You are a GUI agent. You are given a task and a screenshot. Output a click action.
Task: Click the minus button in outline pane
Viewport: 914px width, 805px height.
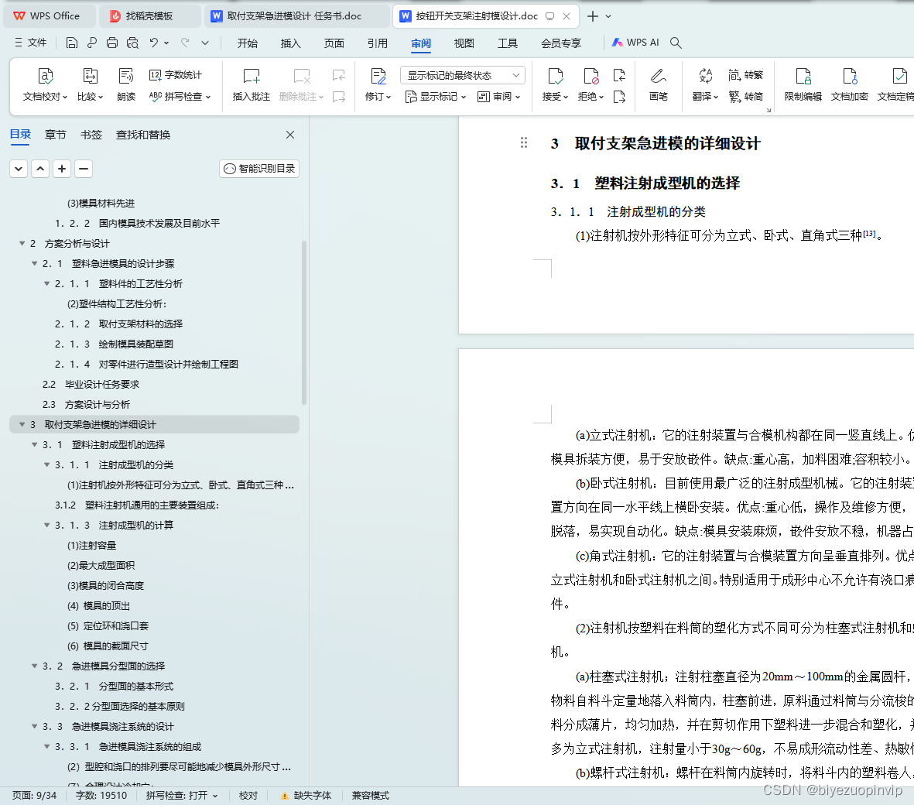pyautogui.click(x=84, y=169)
